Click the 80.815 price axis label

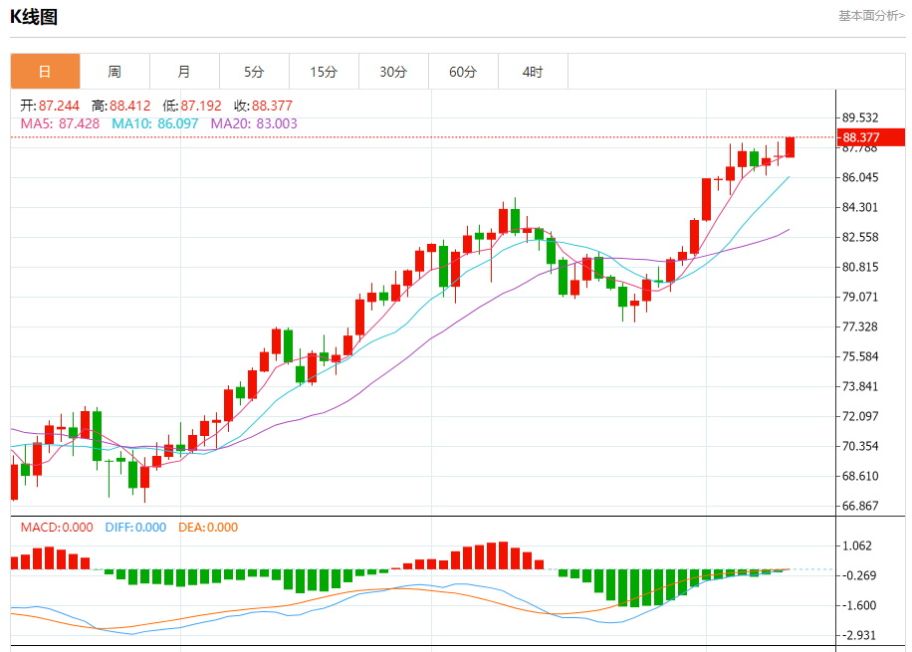tap(860, 267)
